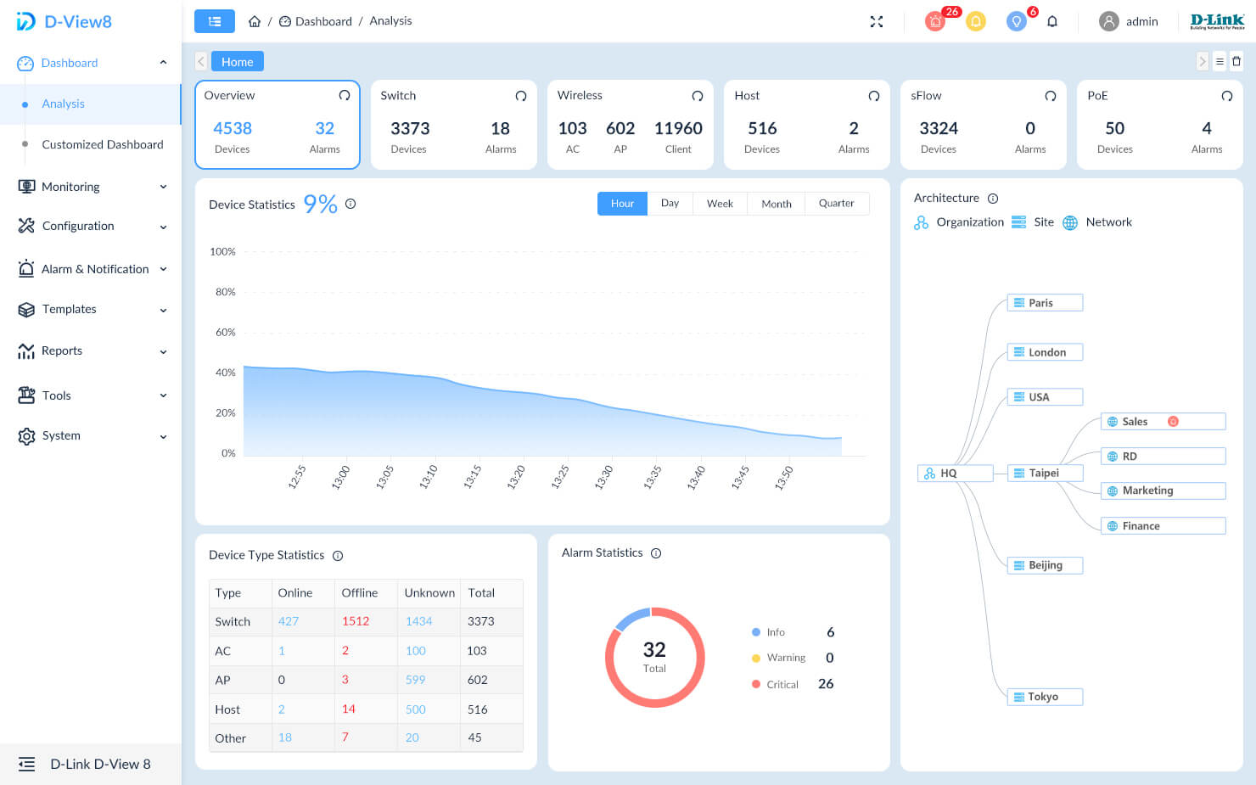Viewport: 1256px width, 785px height.
Task: Click the yellow bell reminder icon
Action: click(975, 20)
